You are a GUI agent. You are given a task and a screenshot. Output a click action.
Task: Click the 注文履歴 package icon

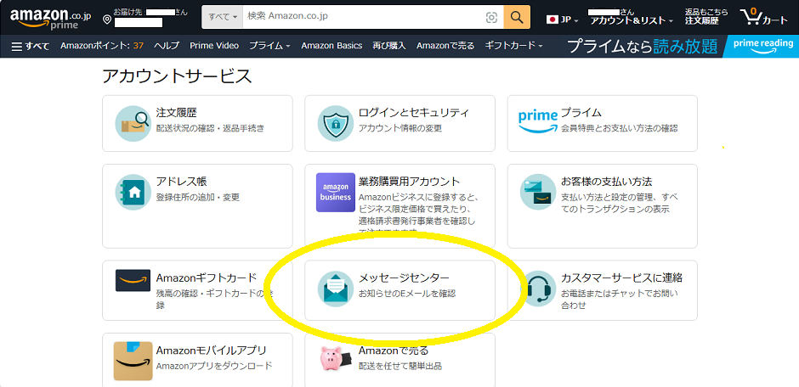pyautogui.click(x=133, y=123)
